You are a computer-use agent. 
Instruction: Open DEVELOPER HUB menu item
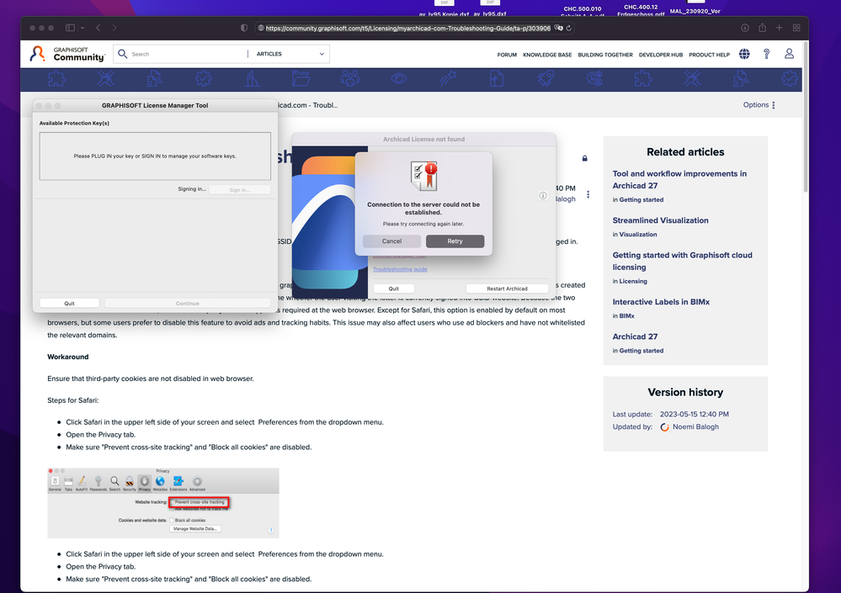click(x=660, y=55)
